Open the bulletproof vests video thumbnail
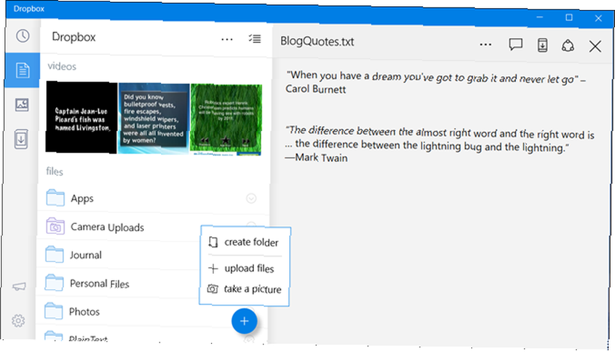 coord(154,118)
